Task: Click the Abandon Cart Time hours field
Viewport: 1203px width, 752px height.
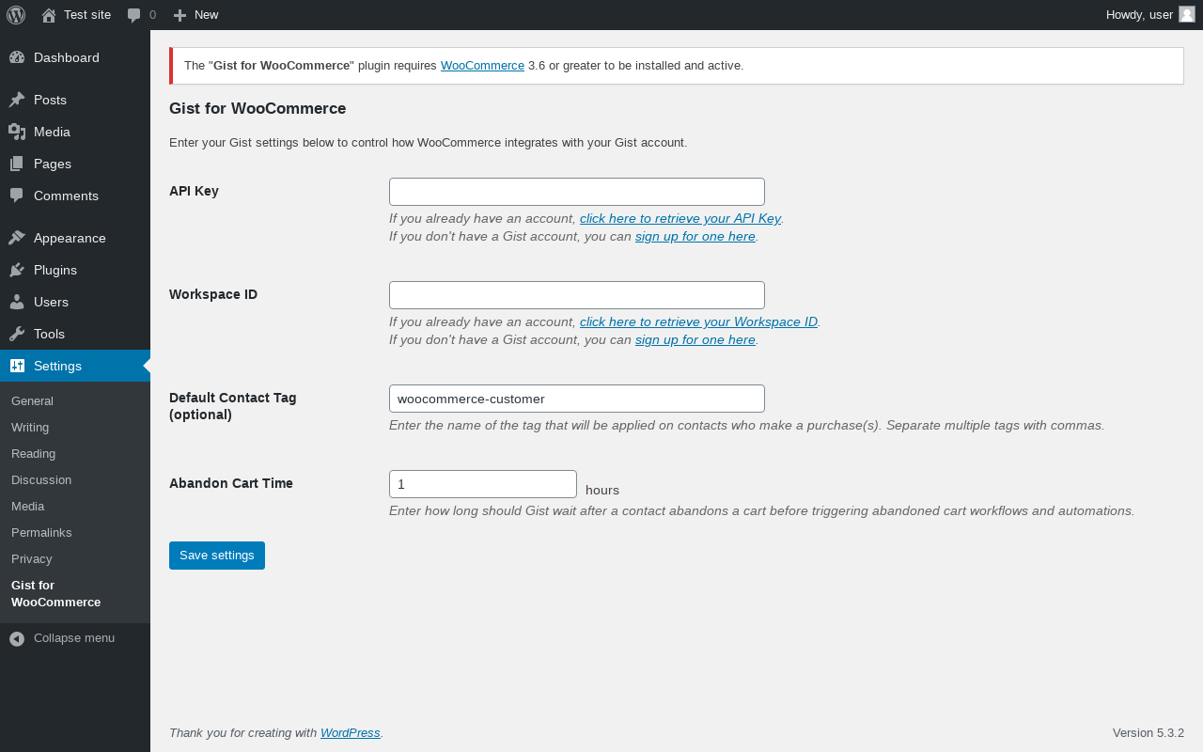Action: tap(483, 484)
